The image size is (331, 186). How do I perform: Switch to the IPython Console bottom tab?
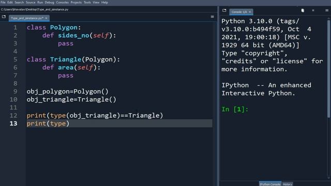[x=270, y=184]
